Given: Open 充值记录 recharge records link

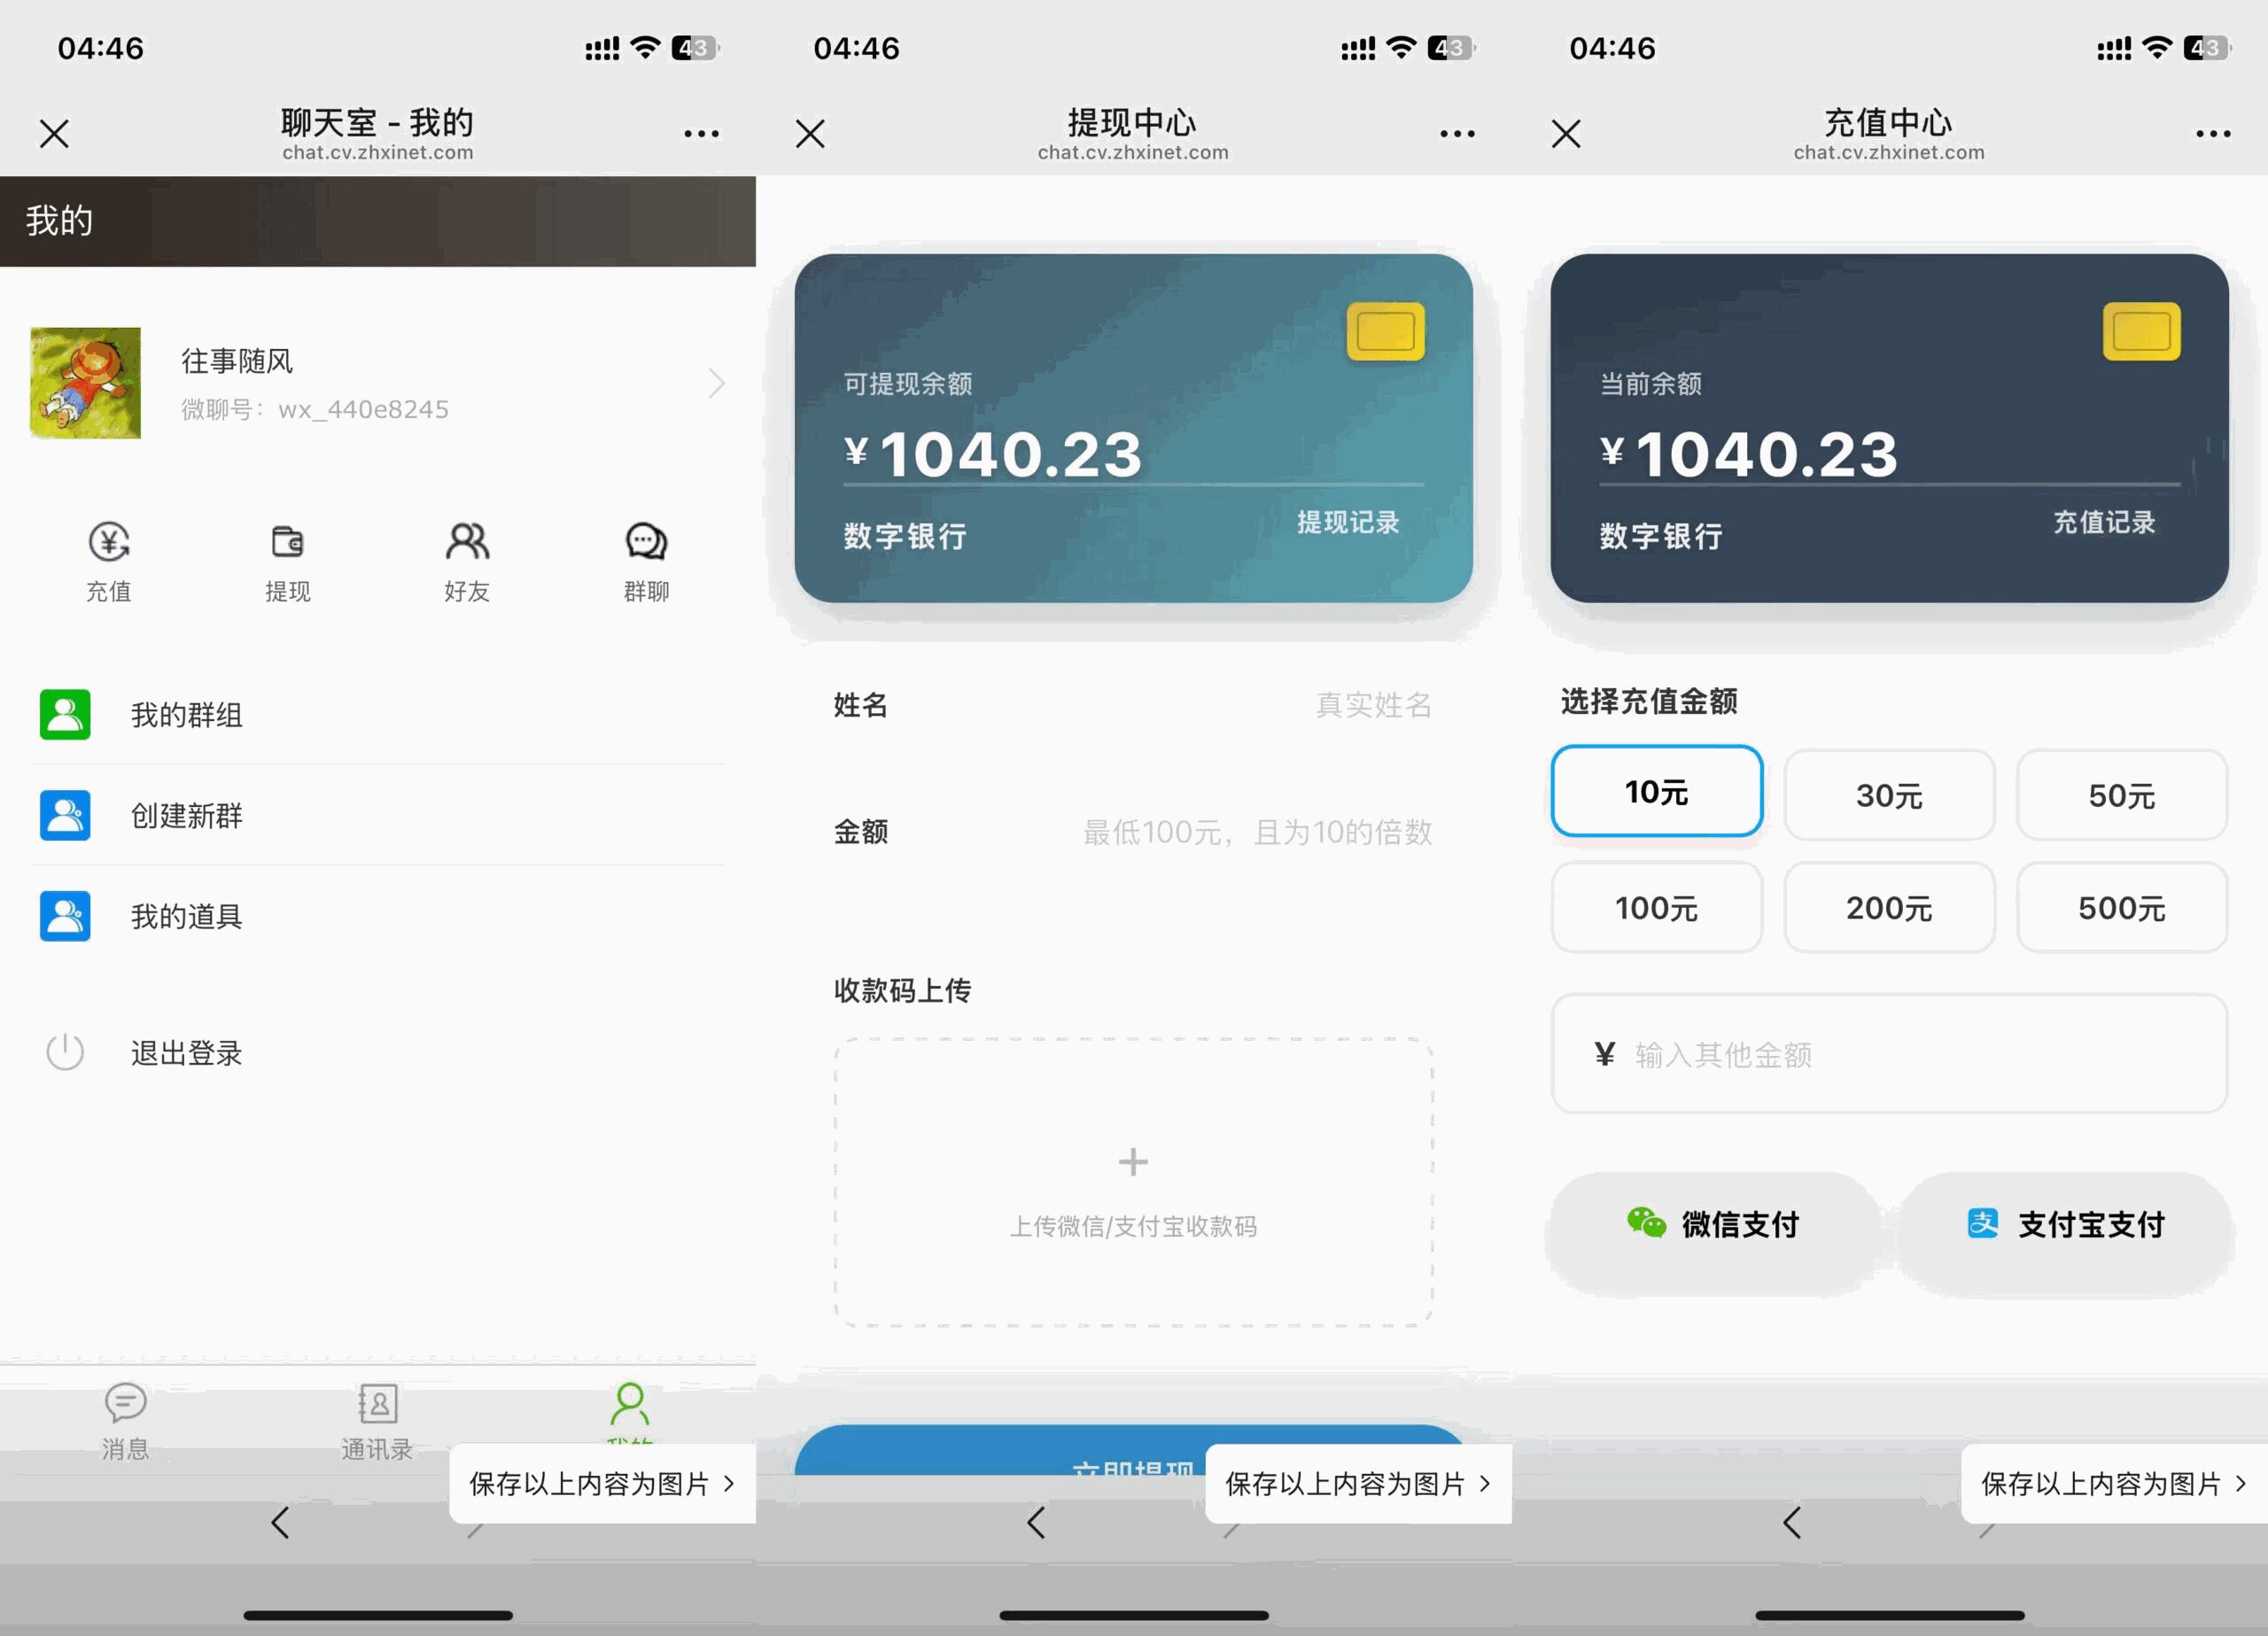Looking at the screenshot, I should 2104,522.
